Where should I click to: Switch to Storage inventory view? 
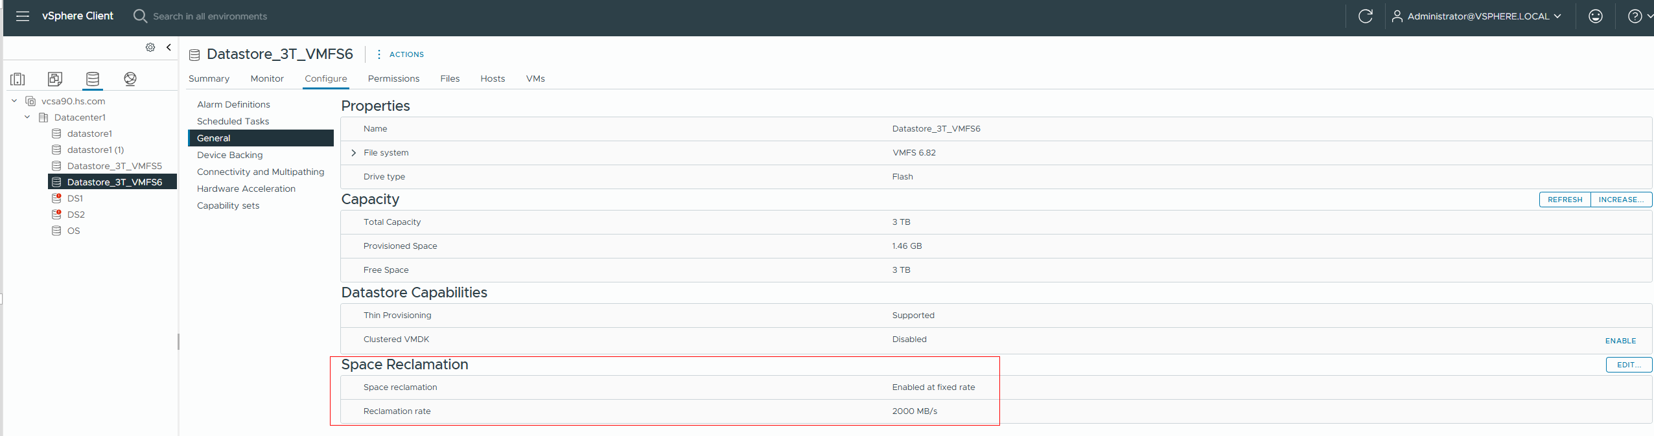pos(93,79)
